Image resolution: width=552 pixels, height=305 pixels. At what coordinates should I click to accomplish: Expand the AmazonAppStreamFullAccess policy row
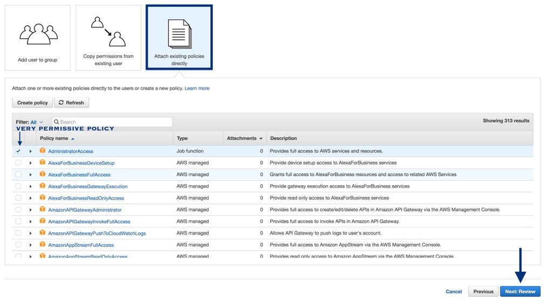click(31, 245)
